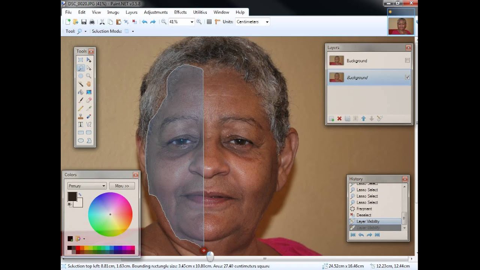Click the primary color swatch

tap(72, 196)
